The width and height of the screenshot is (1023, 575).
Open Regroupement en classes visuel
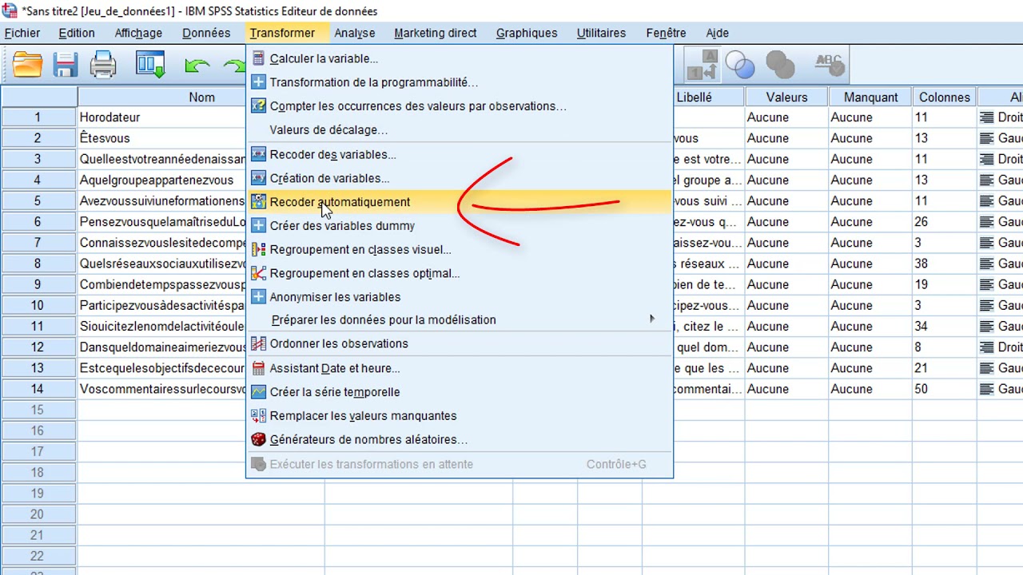459,249
